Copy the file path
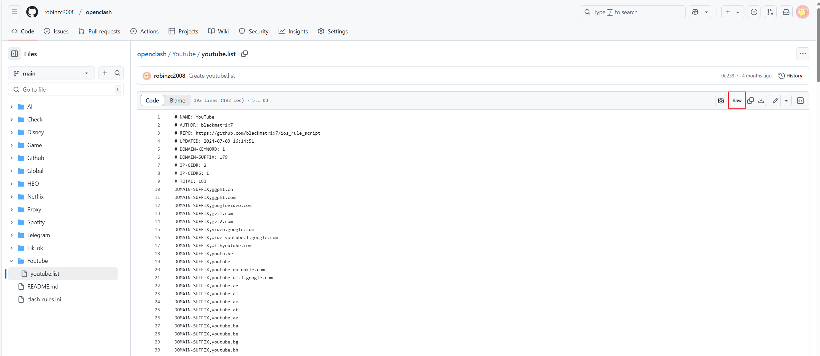The height and width of the screenshot is (356, 820). (x=244, y=54)
